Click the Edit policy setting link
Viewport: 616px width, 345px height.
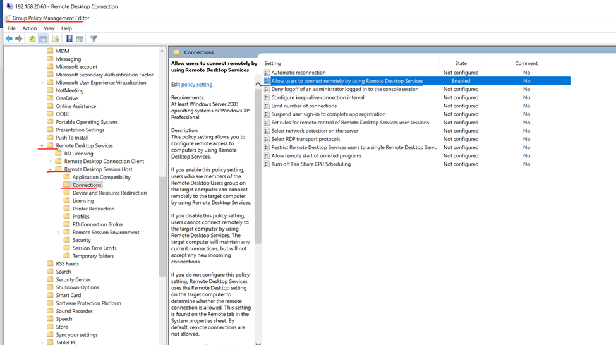196,84
